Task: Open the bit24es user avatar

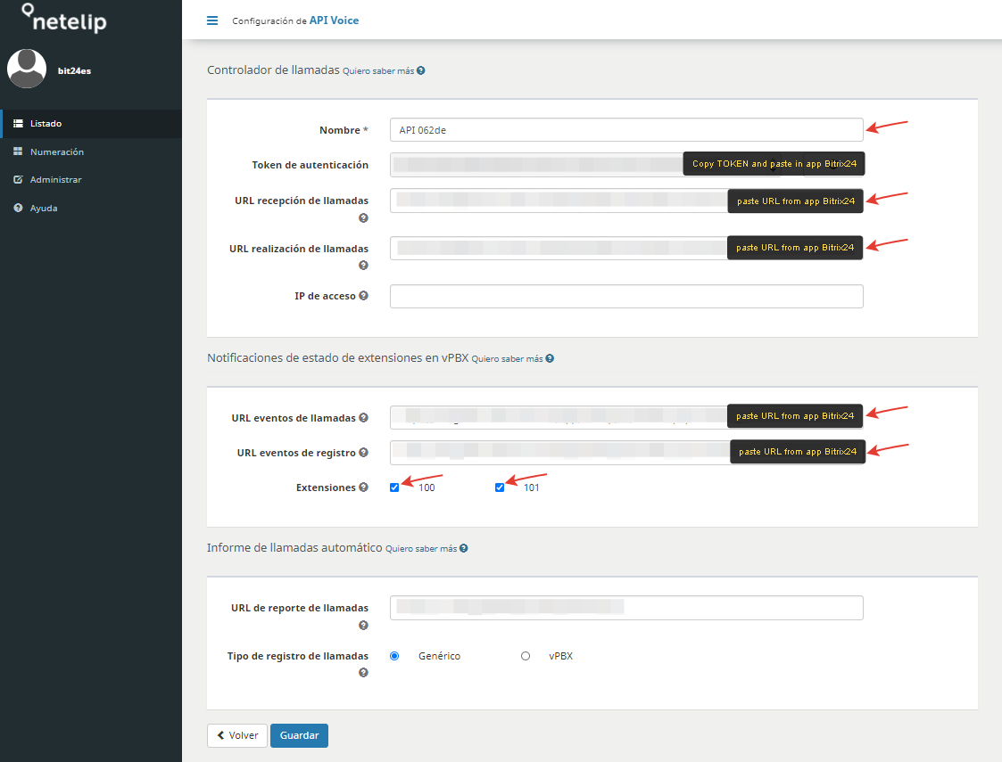Action: tap(27, 69)
